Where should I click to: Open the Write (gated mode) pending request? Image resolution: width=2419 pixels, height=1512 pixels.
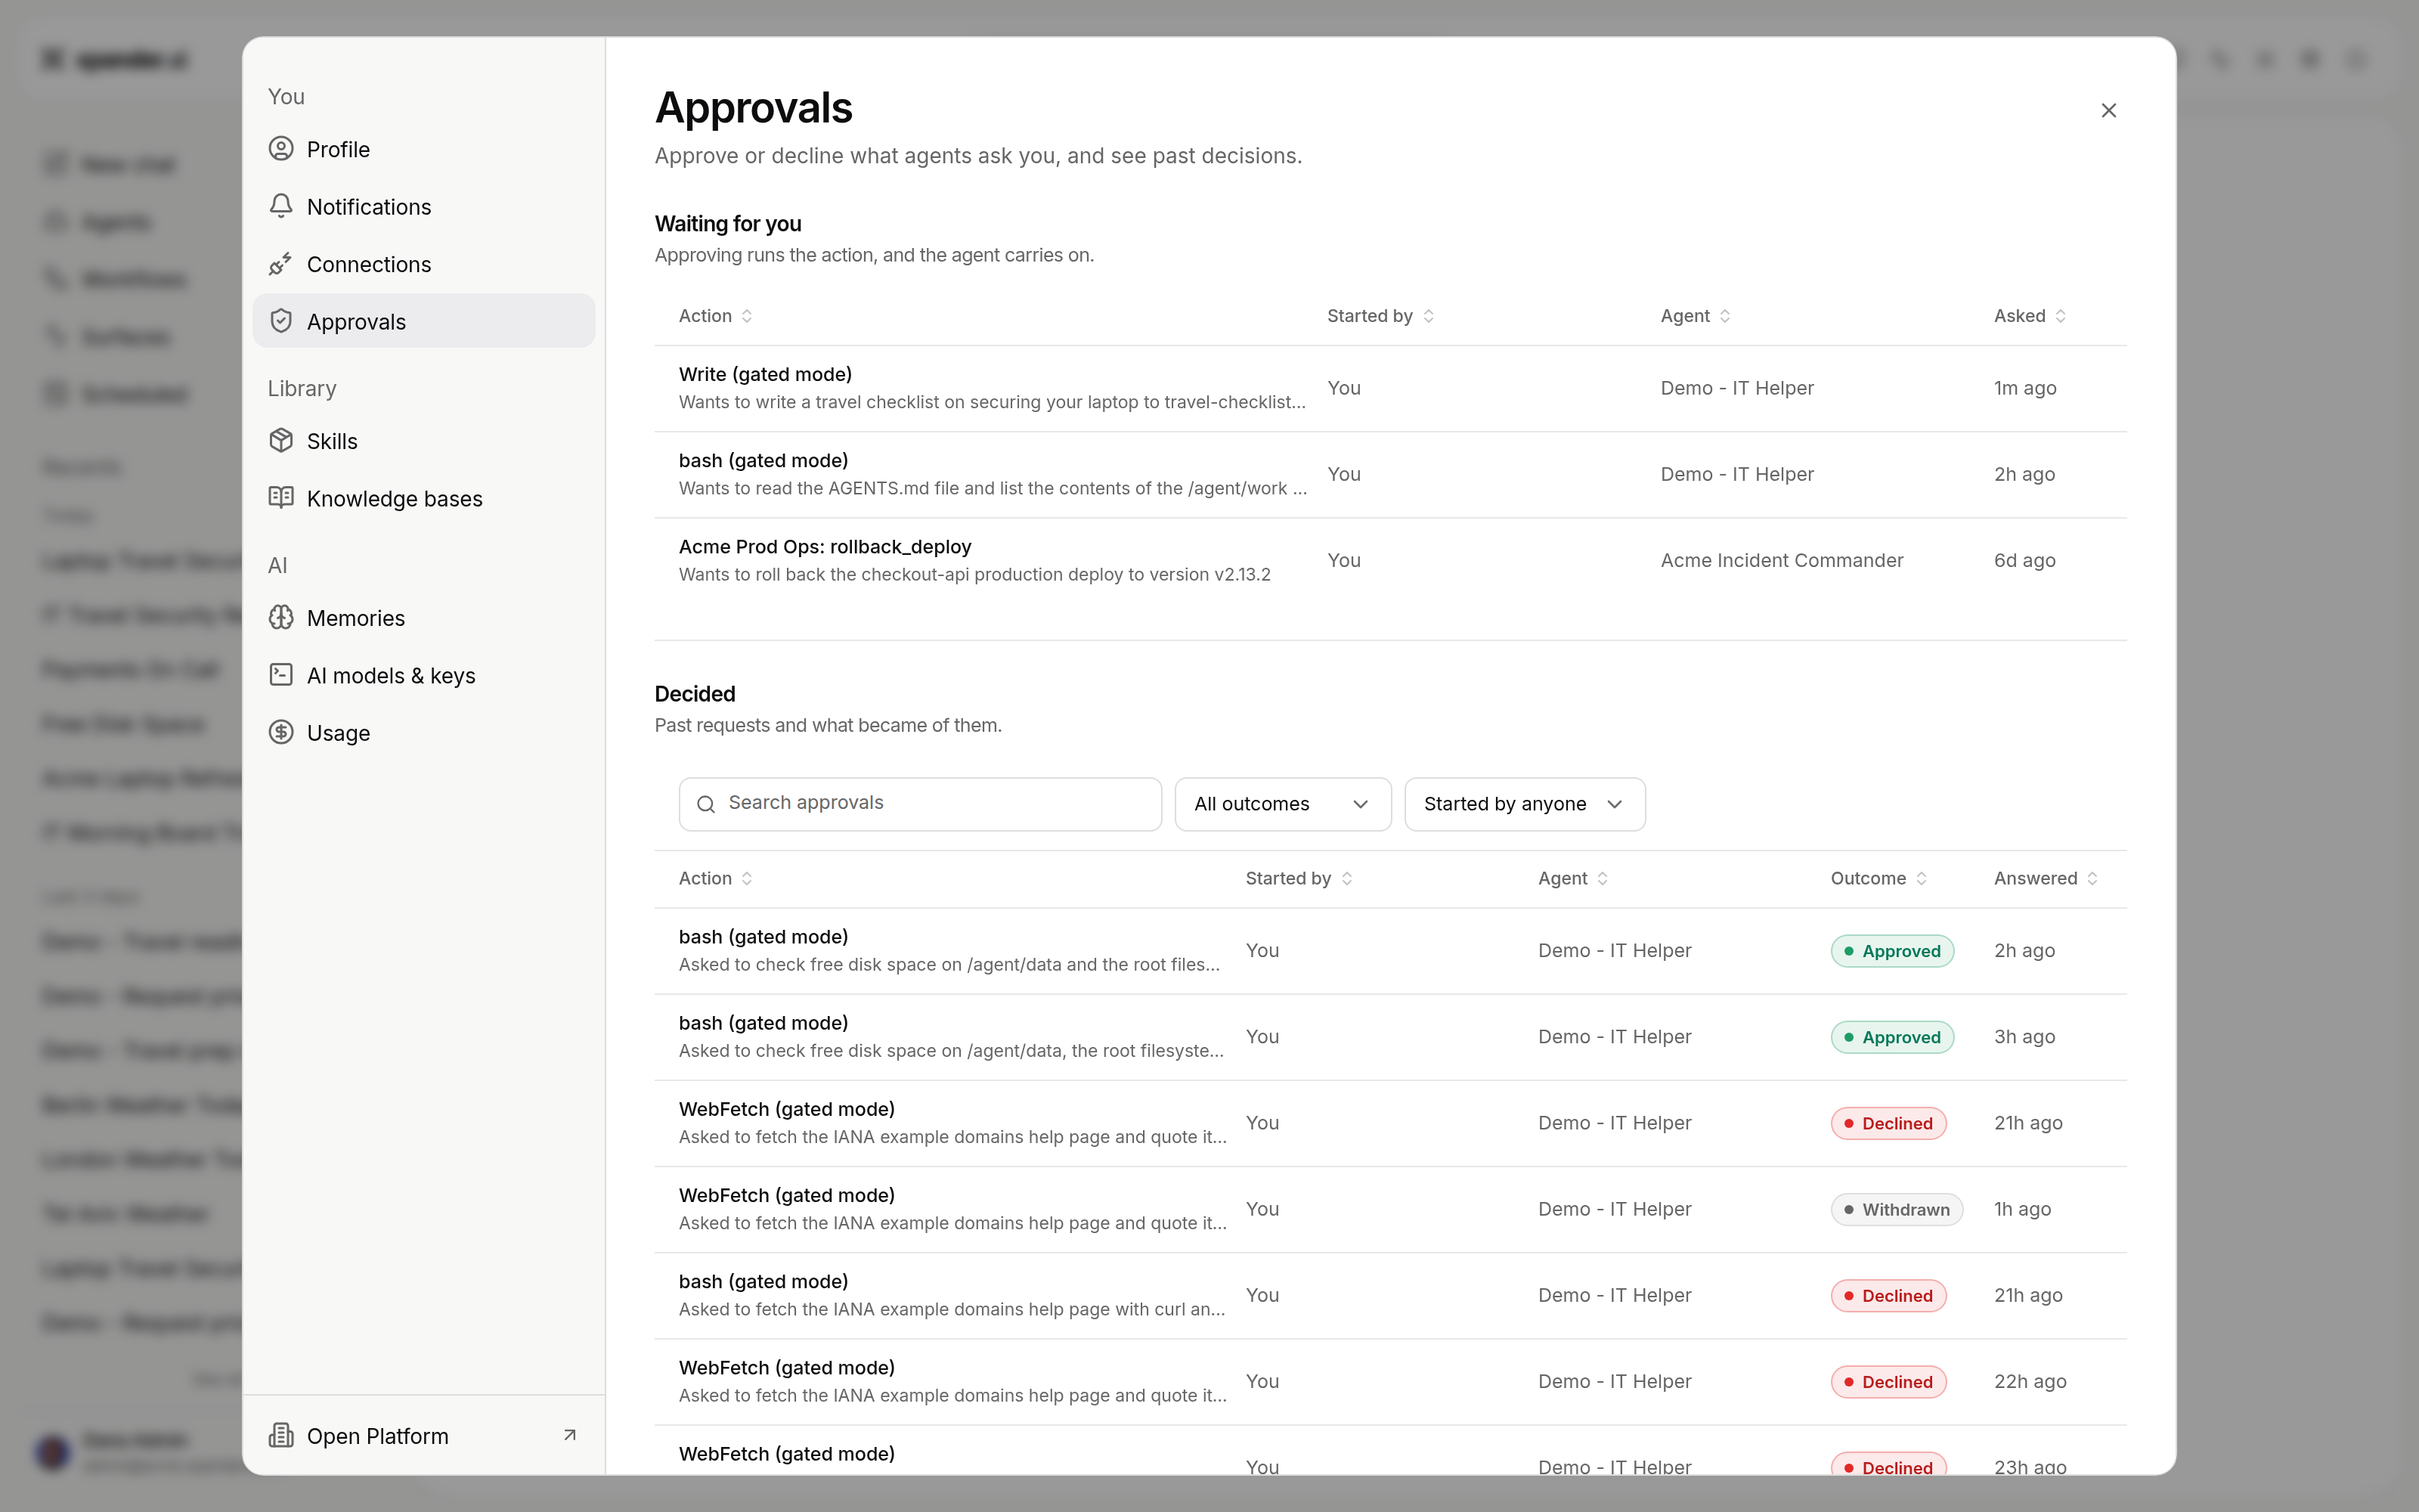1390,388
